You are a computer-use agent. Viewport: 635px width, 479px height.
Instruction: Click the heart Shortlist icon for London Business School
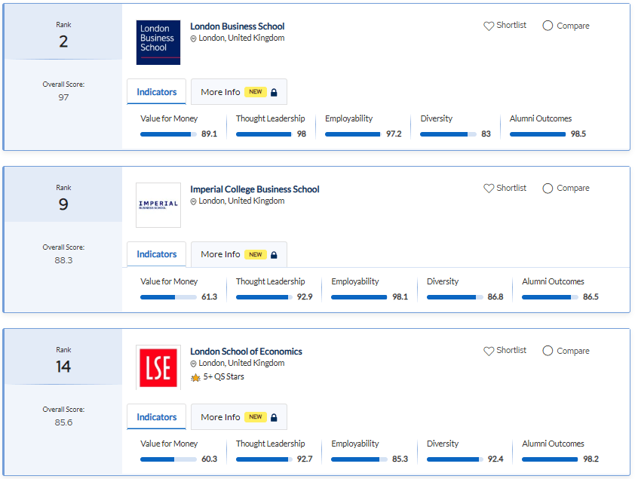[x=489, y=26]
